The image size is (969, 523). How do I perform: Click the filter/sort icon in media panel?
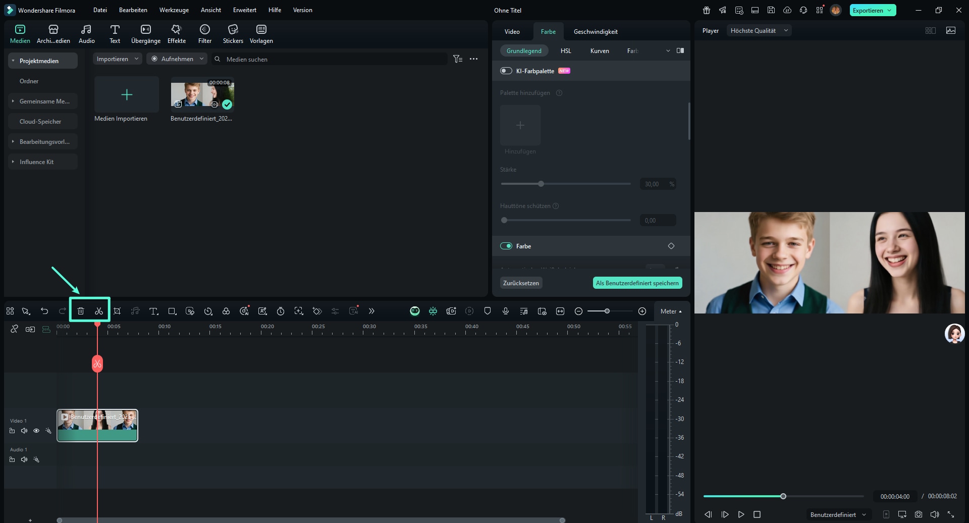point(458,59)
